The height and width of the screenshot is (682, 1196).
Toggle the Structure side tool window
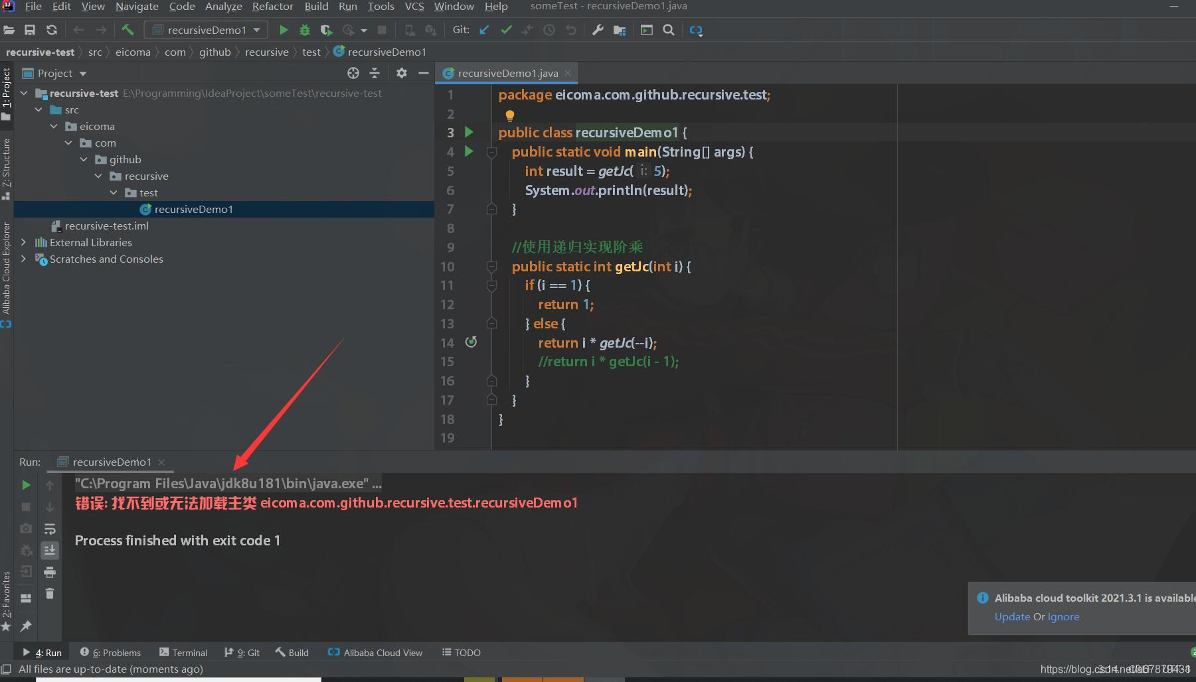tap(7, 169)
